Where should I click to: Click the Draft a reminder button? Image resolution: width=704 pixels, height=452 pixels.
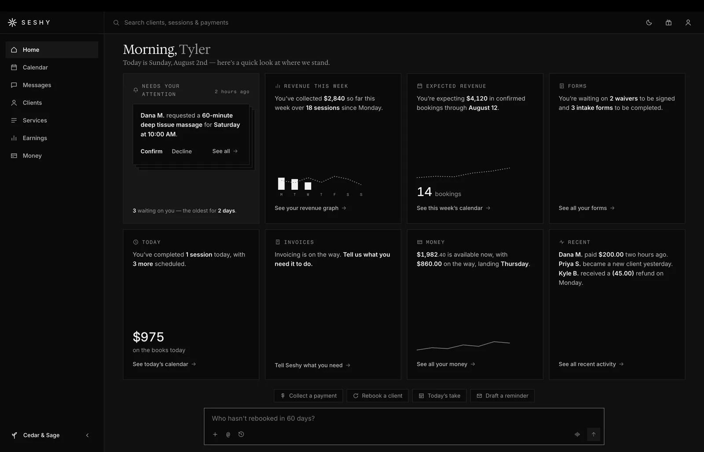(502, 396)
